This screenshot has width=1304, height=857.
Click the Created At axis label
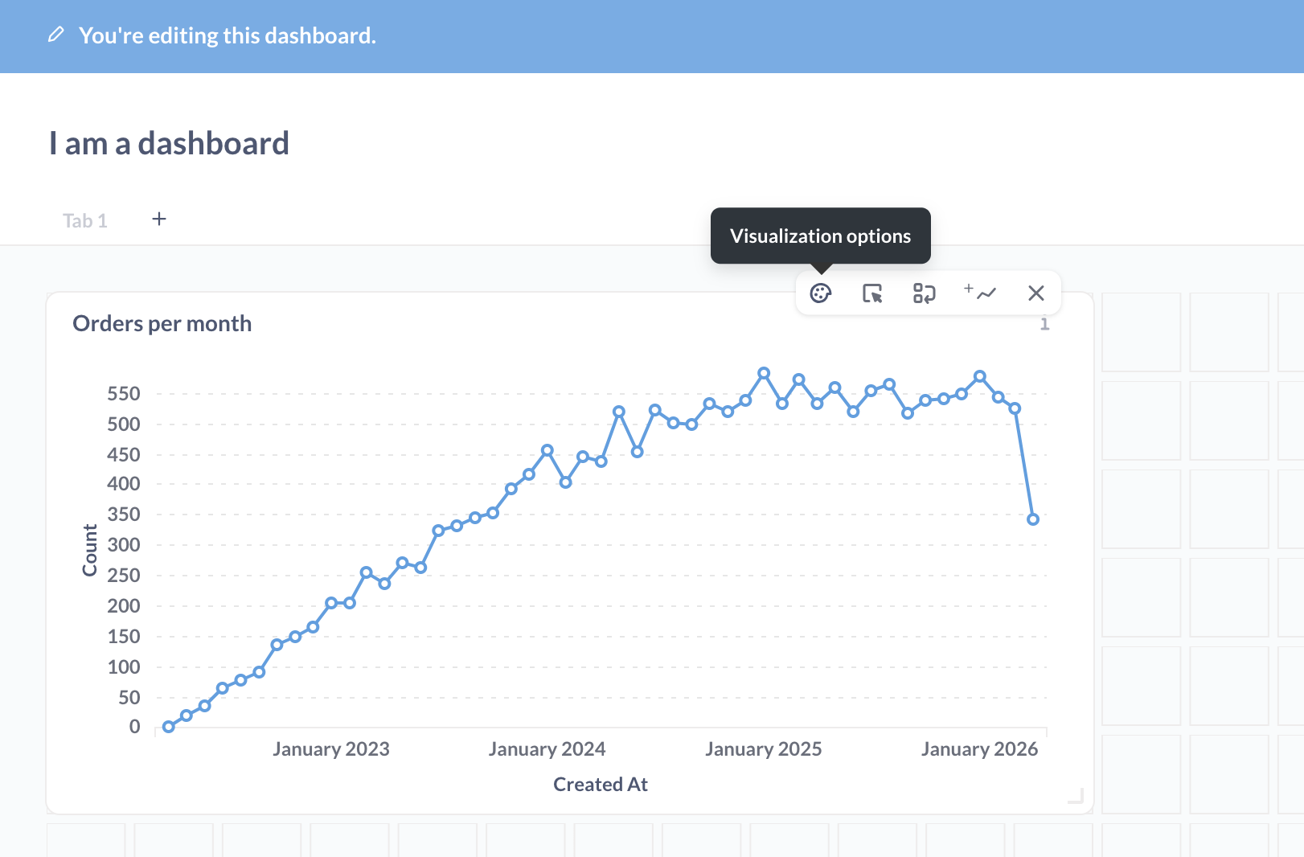pos(600,785)
